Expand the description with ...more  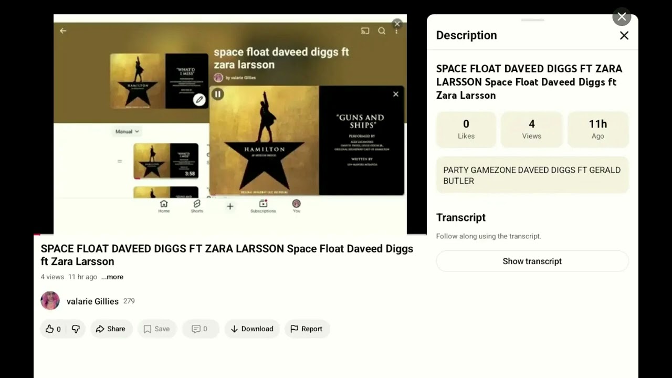(112, 277)
